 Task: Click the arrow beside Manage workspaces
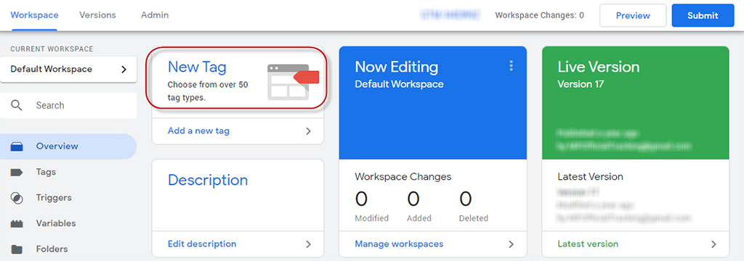click(511, 244)
